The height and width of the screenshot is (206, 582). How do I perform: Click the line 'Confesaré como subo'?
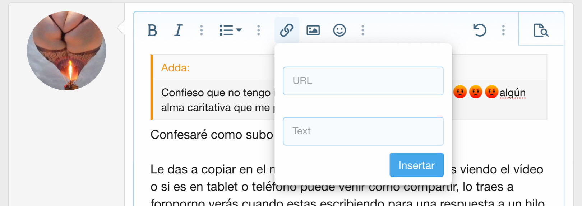click(212, 135)
